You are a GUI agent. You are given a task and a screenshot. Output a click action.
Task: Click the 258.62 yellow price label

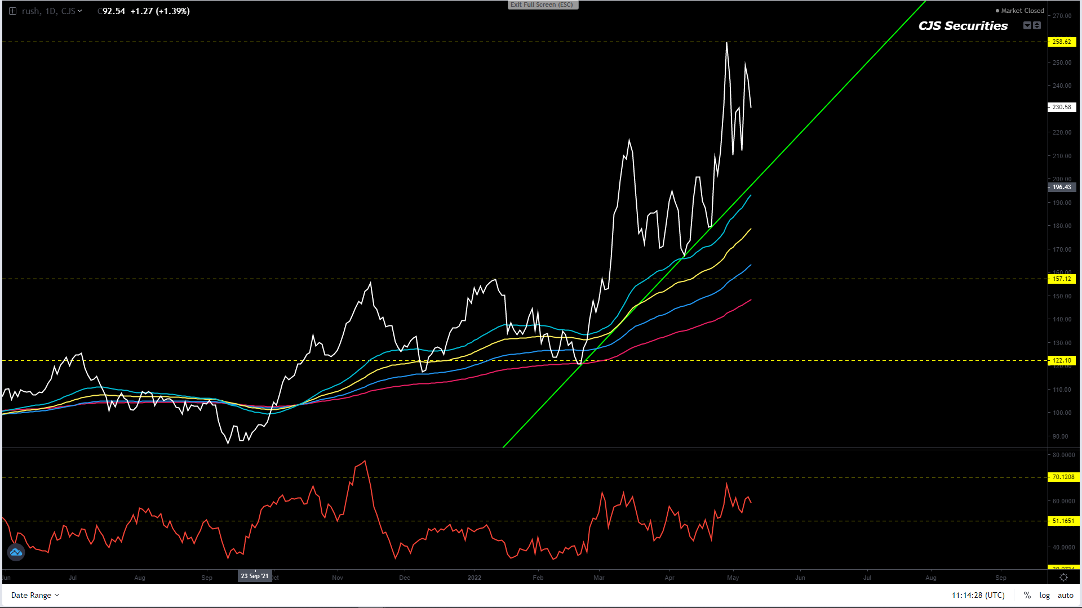tap(1062, 42)
